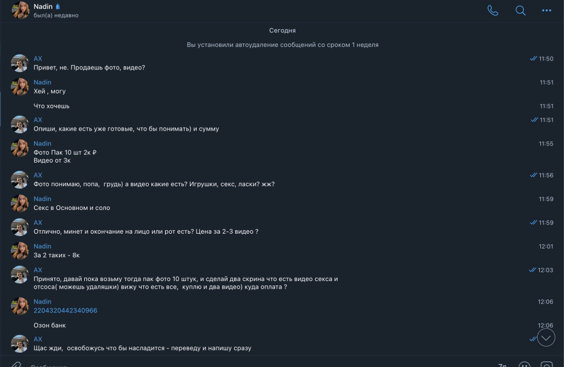Click the blue number link in the 12:06 message
The width and height of the screenshot is (564, 367).
[66, 311]
